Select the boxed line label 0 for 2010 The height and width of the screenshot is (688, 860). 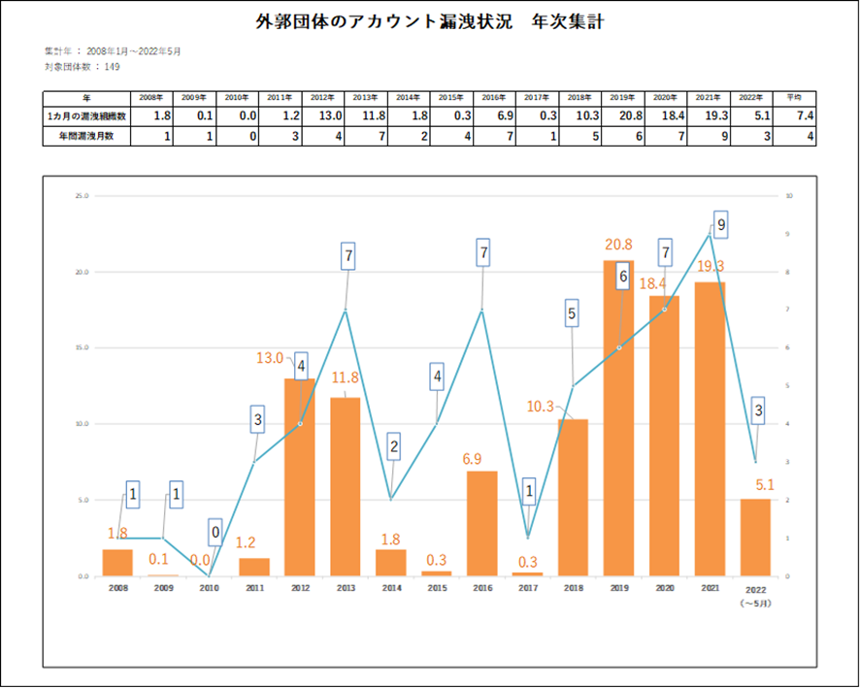click(x=215, y=532)
